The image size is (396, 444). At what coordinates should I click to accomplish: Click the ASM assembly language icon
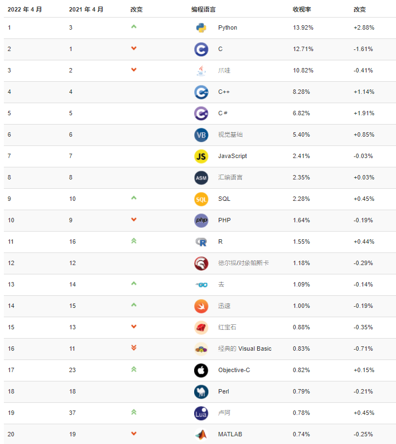[201, 177]
